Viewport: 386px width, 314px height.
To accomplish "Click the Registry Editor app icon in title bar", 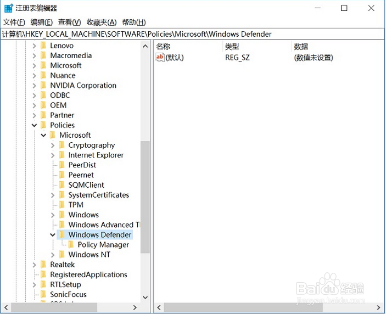I will [x=8, y=8].
